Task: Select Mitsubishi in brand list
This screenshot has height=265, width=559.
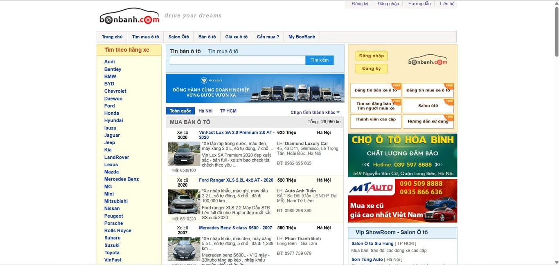Action: point(116,201)
